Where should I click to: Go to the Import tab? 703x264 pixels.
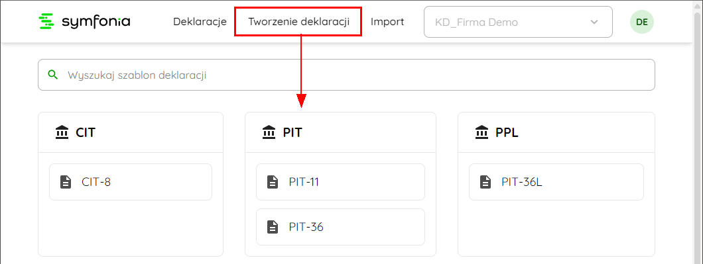(x=387, y=21)
